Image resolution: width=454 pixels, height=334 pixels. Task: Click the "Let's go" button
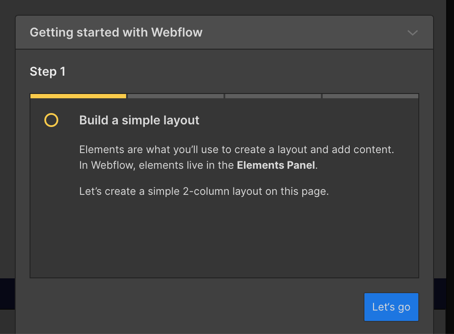coord(391,307)
